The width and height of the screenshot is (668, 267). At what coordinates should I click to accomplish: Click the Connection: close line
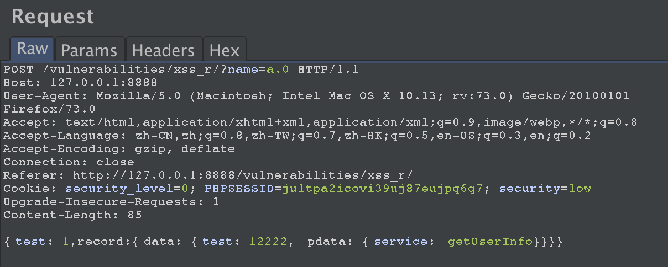[x=69, y=162]
